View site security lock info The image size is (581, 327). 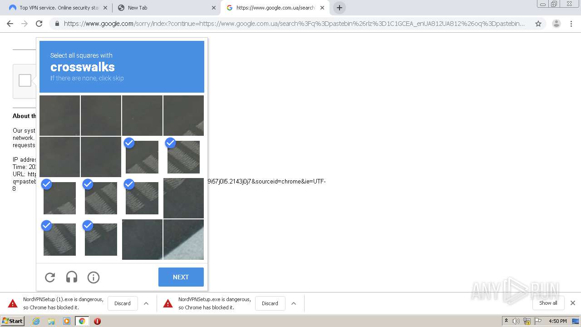(57, 24)
